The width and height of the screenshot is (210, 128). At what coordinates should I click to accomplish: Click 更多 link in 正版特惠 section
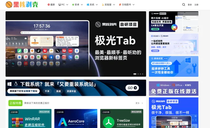tap(138, 103)
